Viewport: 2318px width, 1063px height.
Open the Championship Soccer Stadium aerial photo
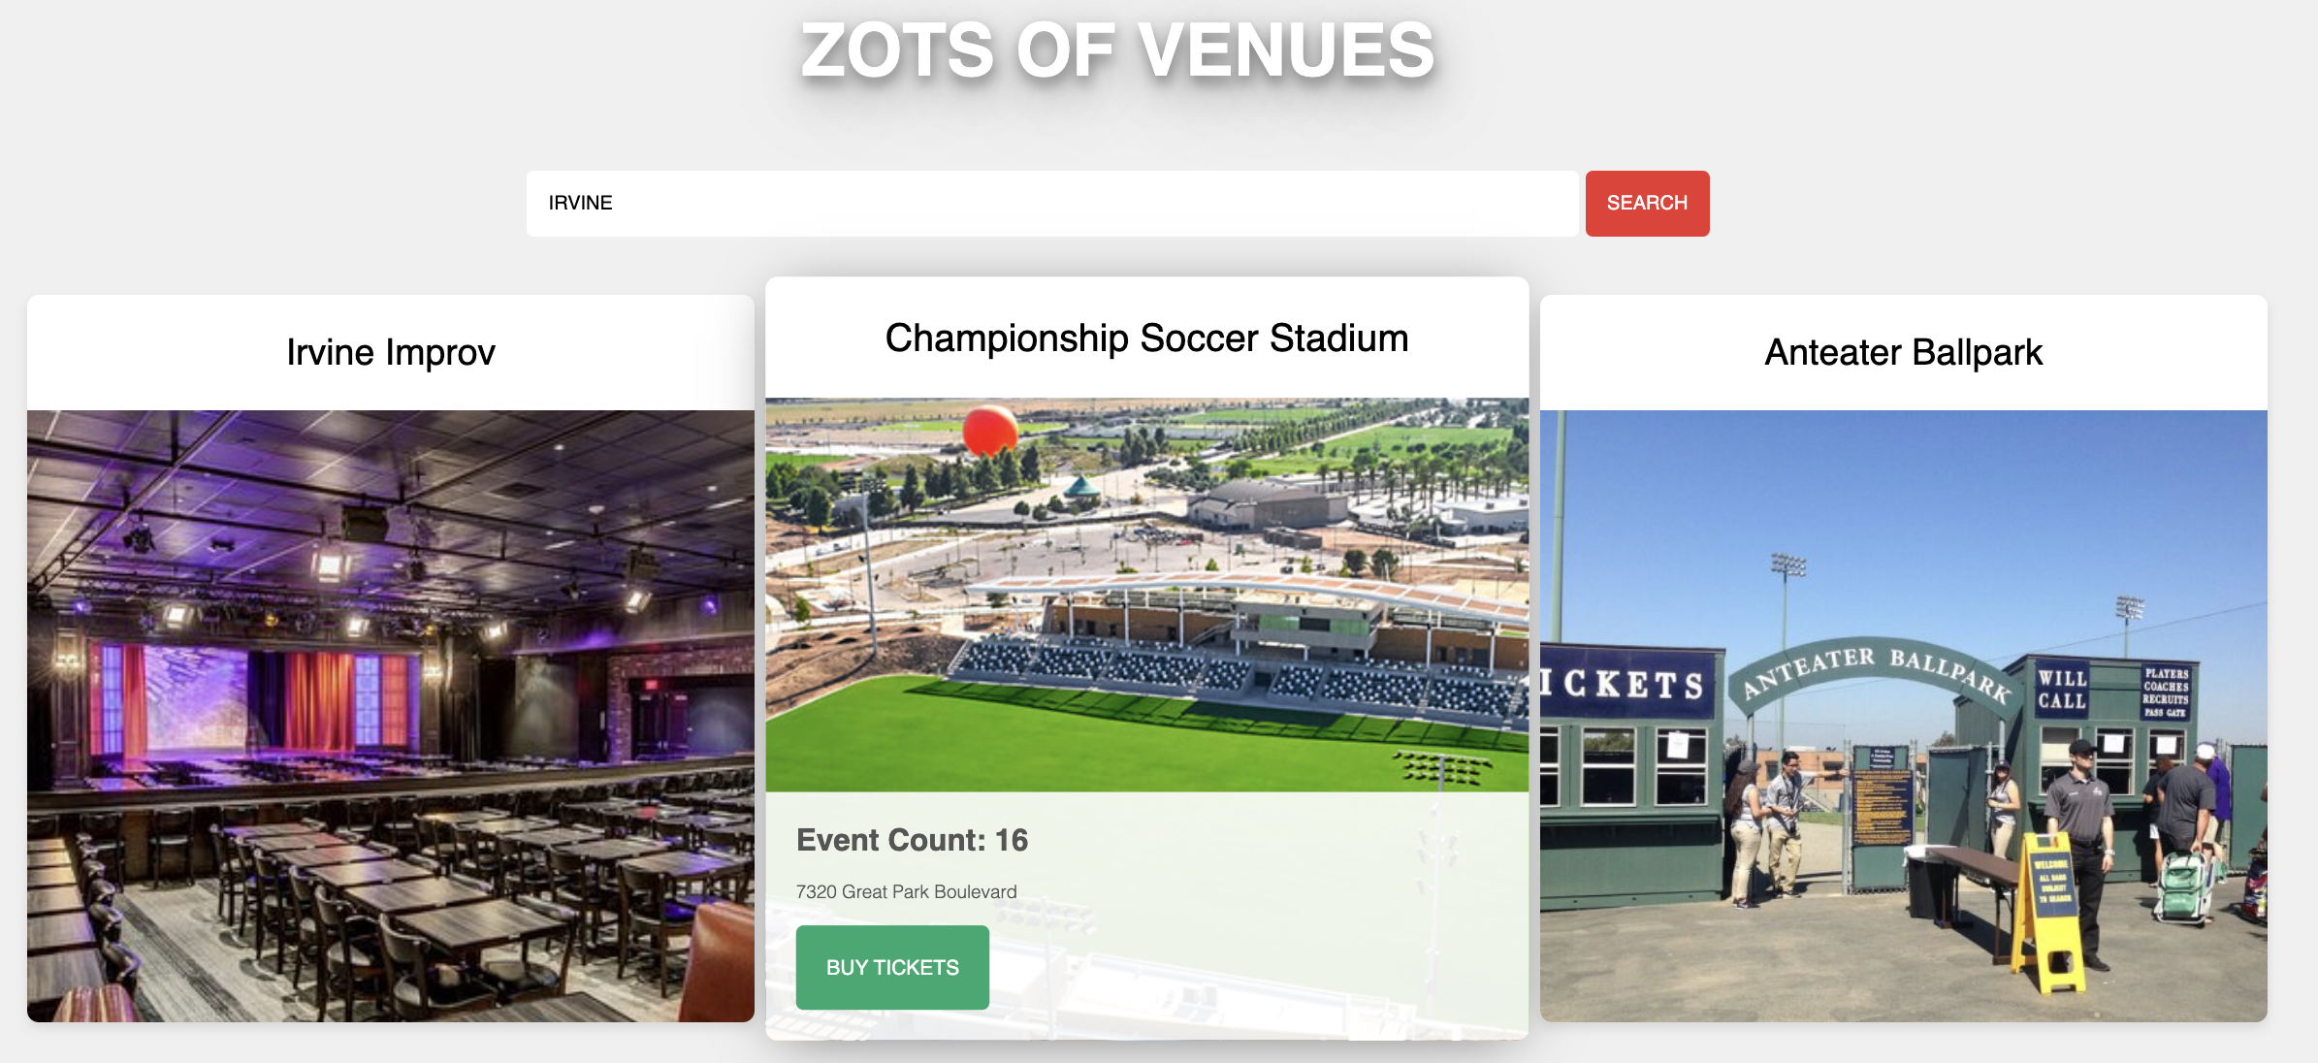point(1147,595)
